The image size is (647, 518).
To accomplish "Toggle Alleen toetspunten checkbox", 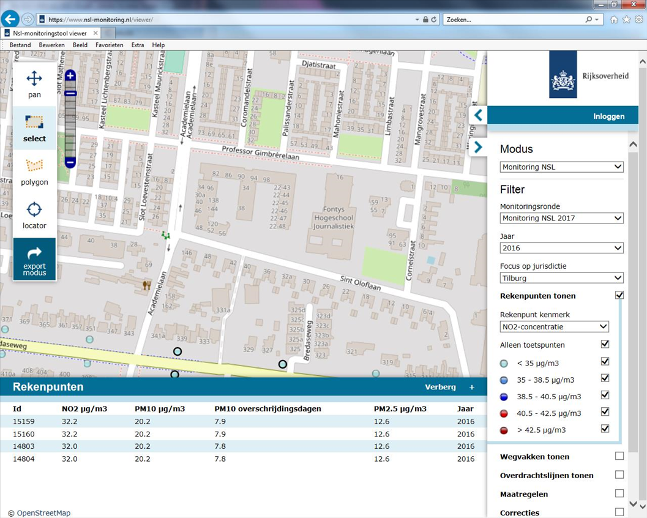I will click(605, 344).
